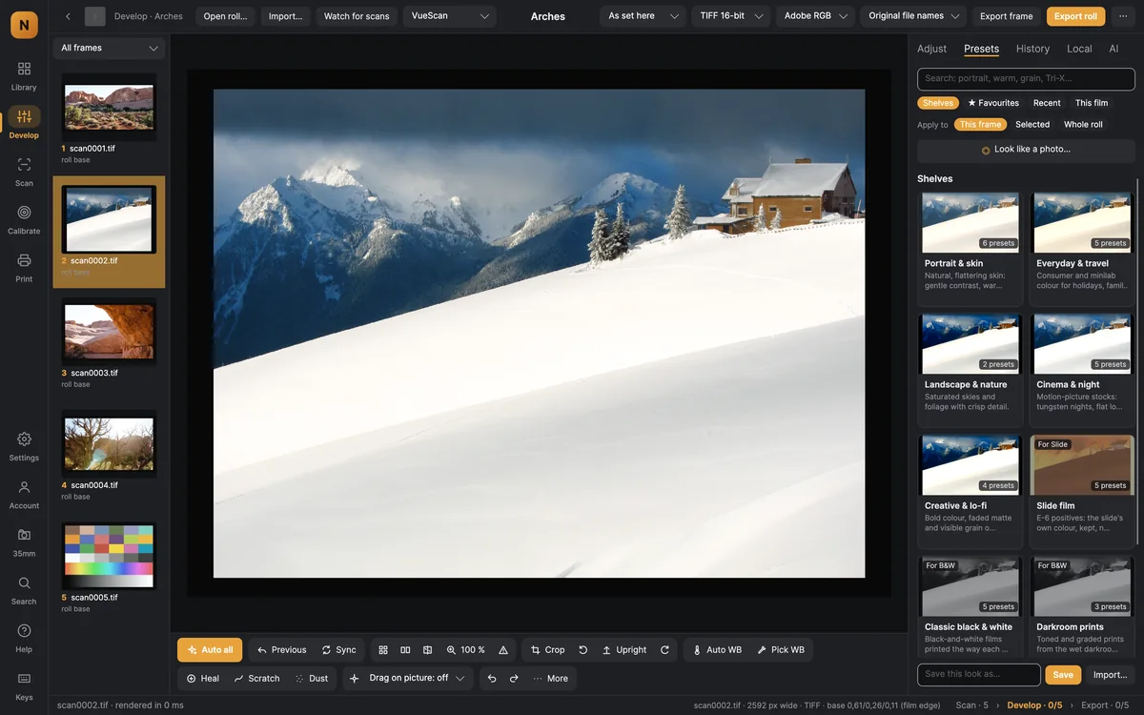Click the orange Export roll button
The height and width of the screenshot is (715, 1144).
[x=1075, y=16]
